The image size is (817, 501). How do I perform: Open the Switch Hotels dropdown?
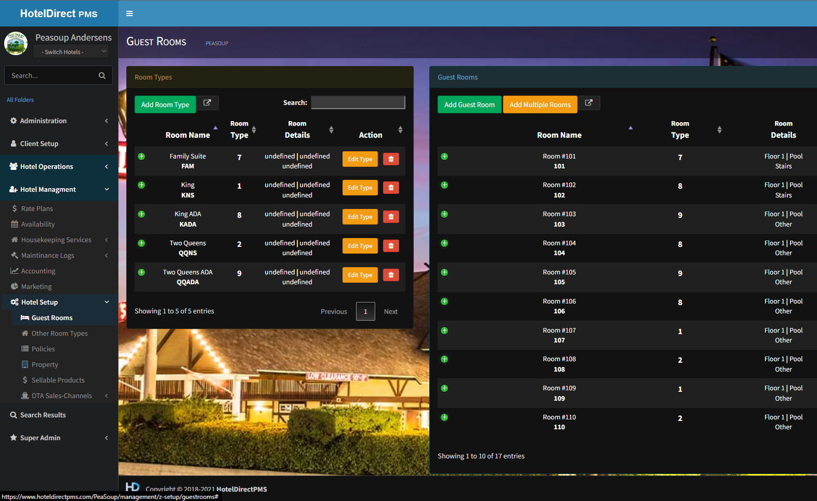pyautogui.click(x=71, y=51)
